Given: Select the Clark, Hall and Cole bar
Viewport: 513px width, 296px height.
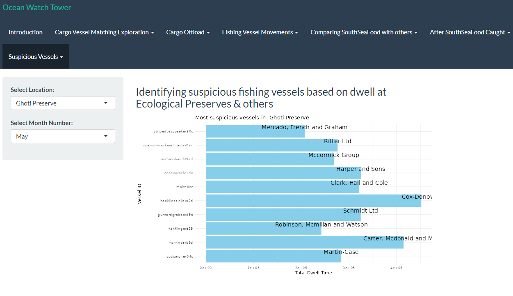Looking at the screenshot, I should point(282,187).
